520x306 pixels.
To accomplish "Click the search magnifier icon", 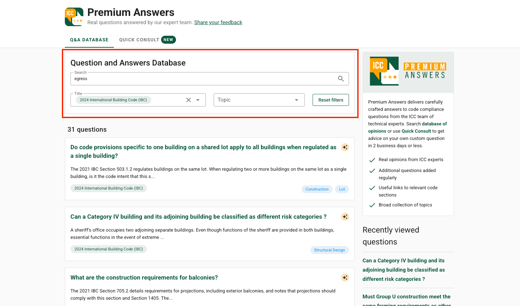I will coord(341,79).
